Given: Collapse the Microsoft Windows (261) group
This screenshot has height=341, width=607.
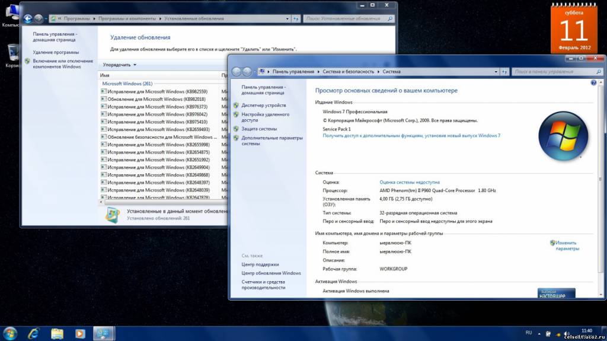Looking at the screenshot, I should [x=127, y=84].
